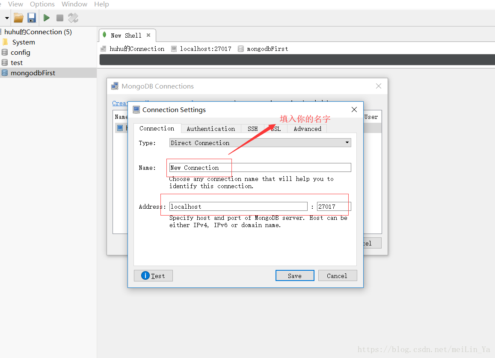The image size is (495, 358).
Task: Click the test database icon
Action: [x=5, y=62]
